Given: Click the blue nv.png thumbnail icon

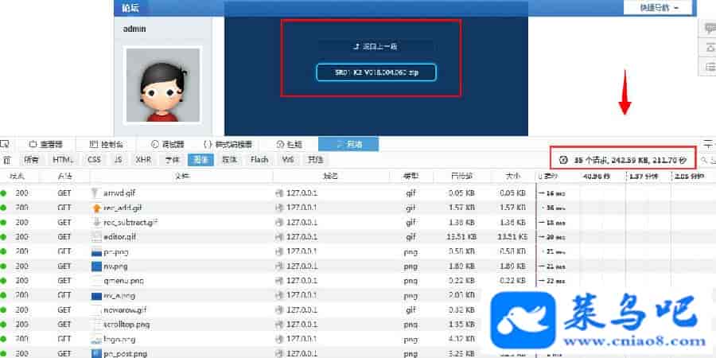Looking at the screenshot, I should [96, 267].
